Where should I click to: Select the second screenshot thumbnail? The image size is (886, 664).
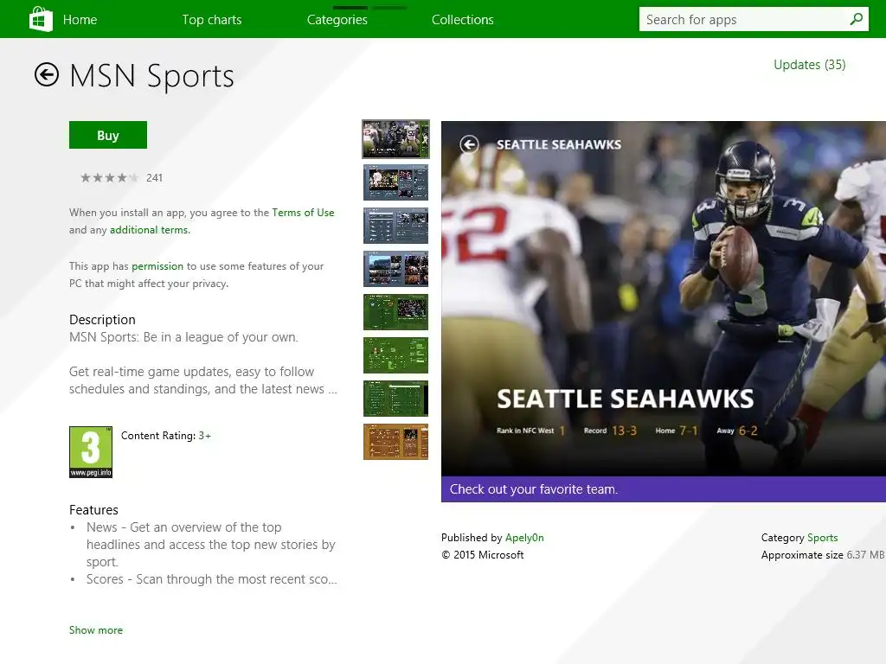tap(395, 182)
